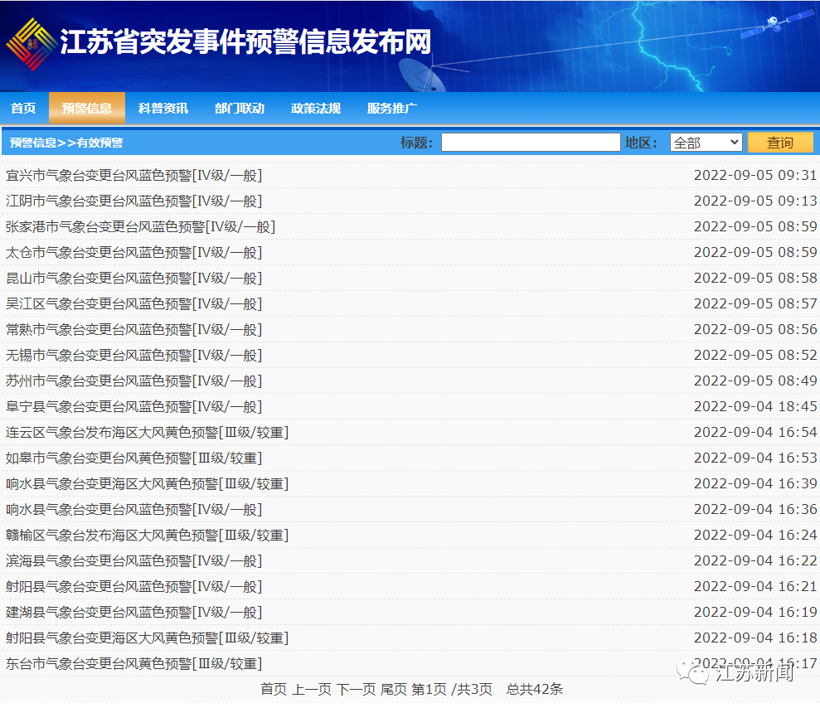This screenshot has width=820, height=708.
Task: Open the 科普资讯 menu item
Action: point(163,108)
